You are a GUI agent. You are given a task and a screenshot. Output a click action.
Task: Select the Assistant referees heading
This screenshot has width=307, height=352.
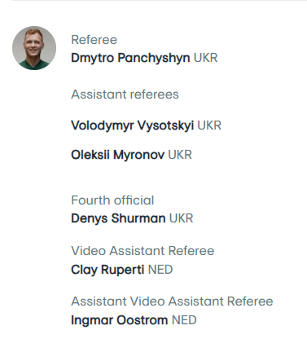pos(125,95)
